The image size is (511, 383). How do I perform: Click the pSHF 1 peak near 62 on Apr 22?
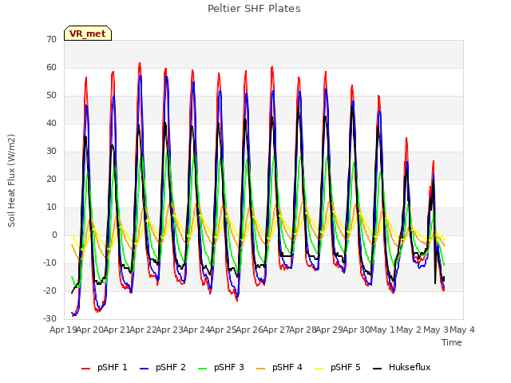(x=140, y=63)
